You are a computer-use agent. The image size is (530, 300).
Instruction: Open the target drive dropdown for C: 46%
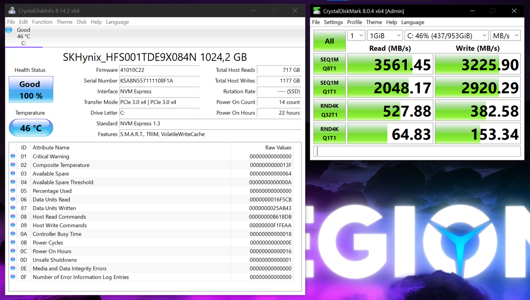pos(446,35)
